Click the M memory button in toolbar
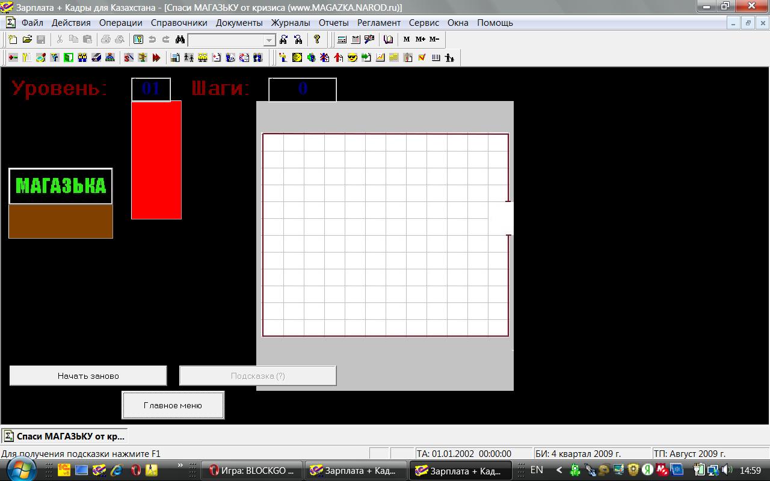Viewport: 770px width, 481px height. [x=406, y=40]
